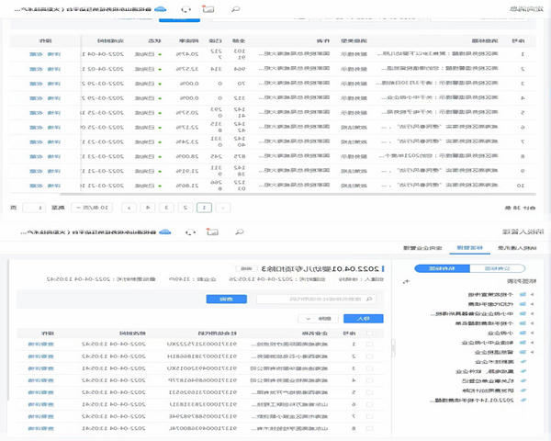The image size is (551, 441).
Task: Click tag icon of 高新技术企业
Action: [x=523, y=361]
